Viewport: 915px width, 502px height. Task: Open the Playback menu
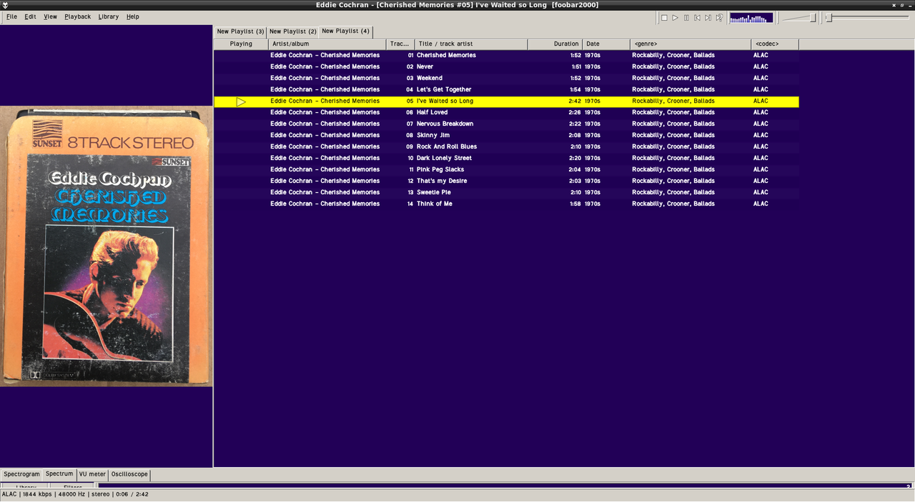pyautogui.click(x=77, y=16)
